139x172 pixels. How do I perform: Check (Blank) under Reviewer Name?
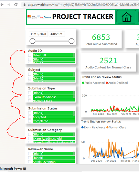point(30,153)
